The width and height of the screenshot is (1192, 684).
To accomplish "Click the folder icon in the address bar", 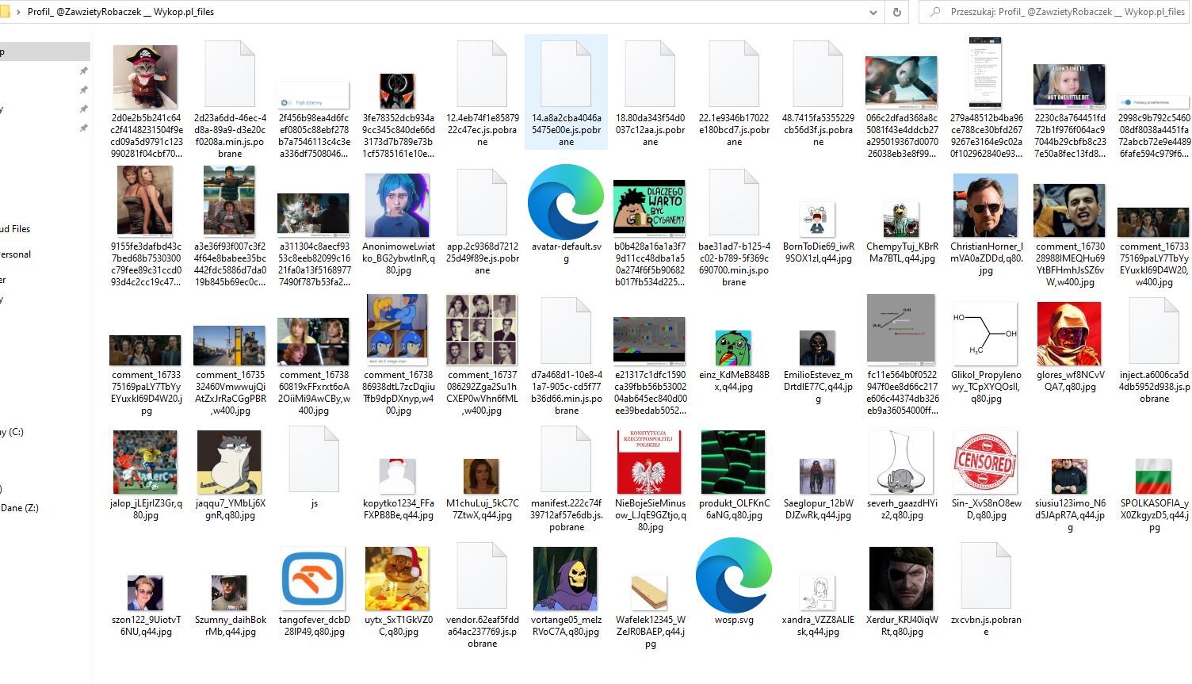I will (x=6, y=12).
